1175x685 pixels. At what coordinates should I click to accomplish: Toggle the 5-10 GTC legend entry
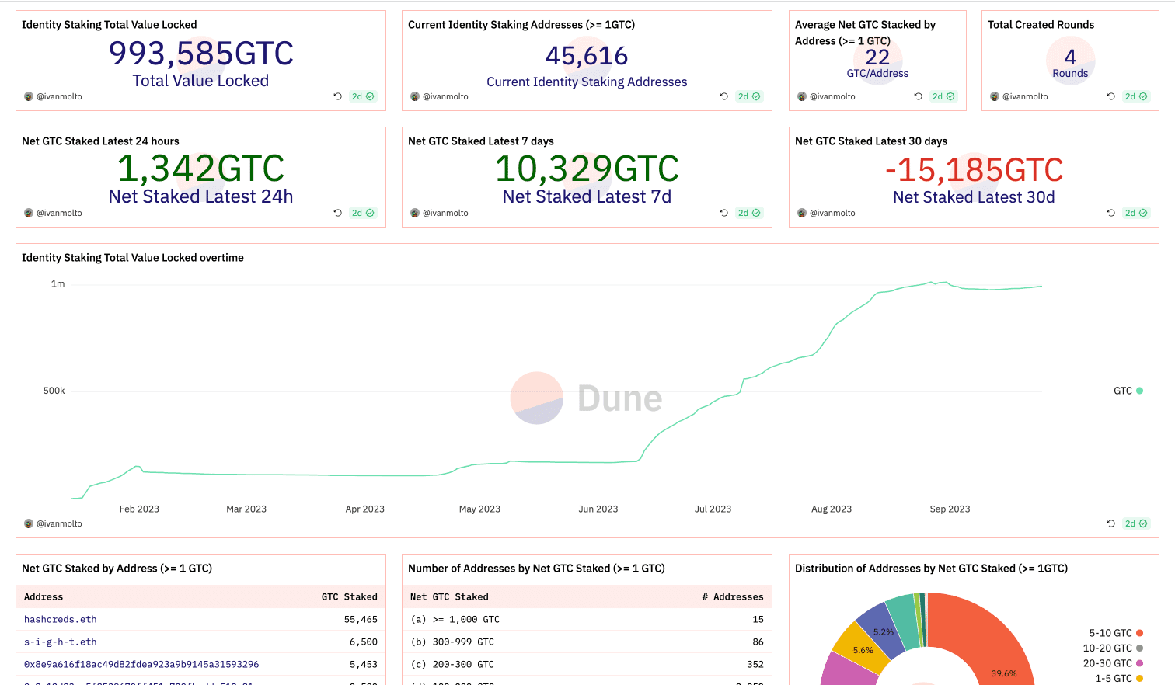coord(1116,633)
